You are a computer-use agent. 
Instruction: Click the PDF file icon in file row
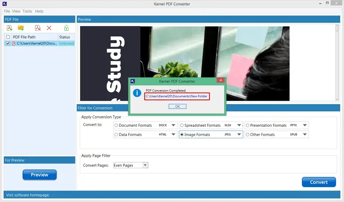tap(14, 43)
